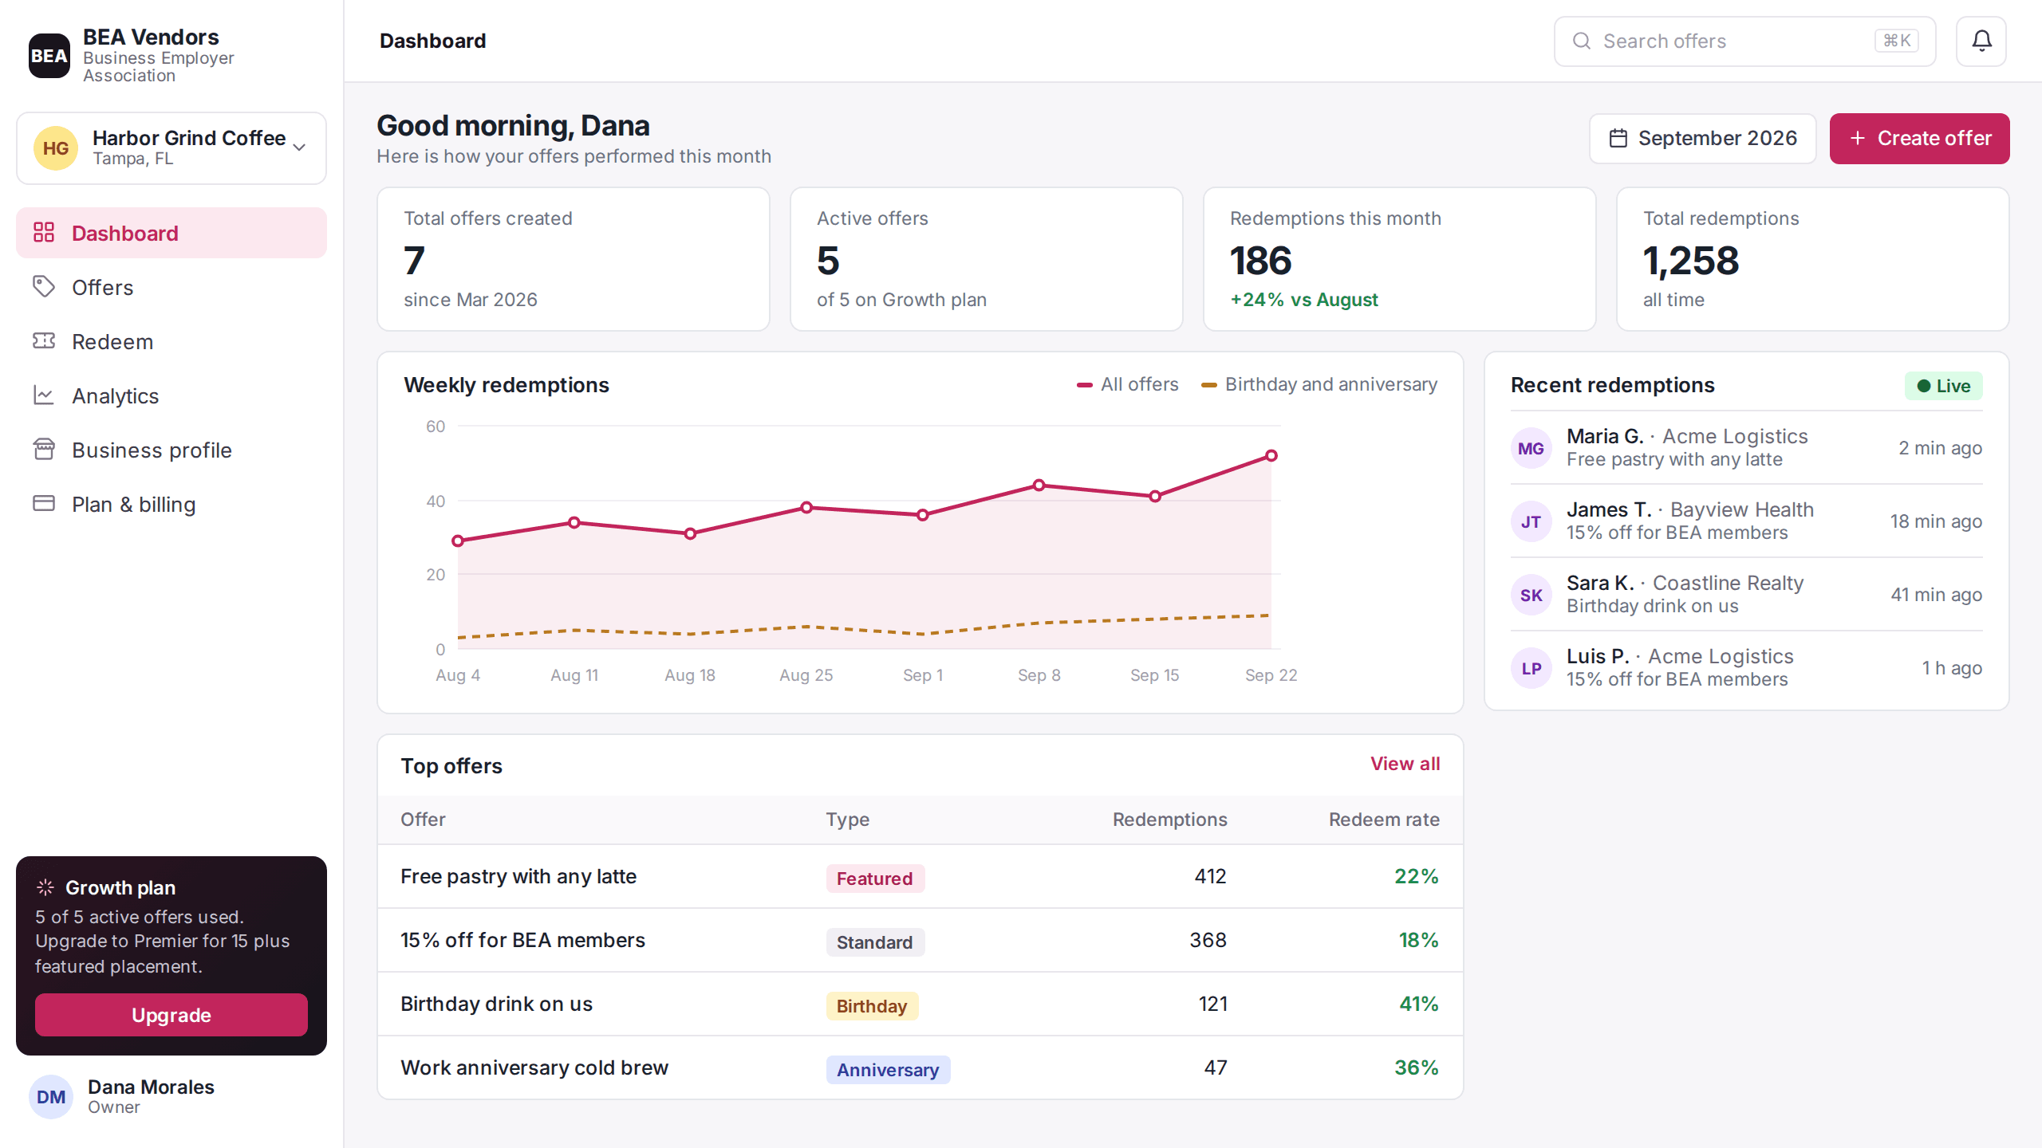Click the Upgrade button
2042x1148 pixels.
pyautogui.click(x=171, y=1015)
